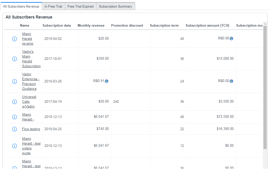Open info icon for Vadini Enterprise Precision Guidance

[x=14, y=81]
